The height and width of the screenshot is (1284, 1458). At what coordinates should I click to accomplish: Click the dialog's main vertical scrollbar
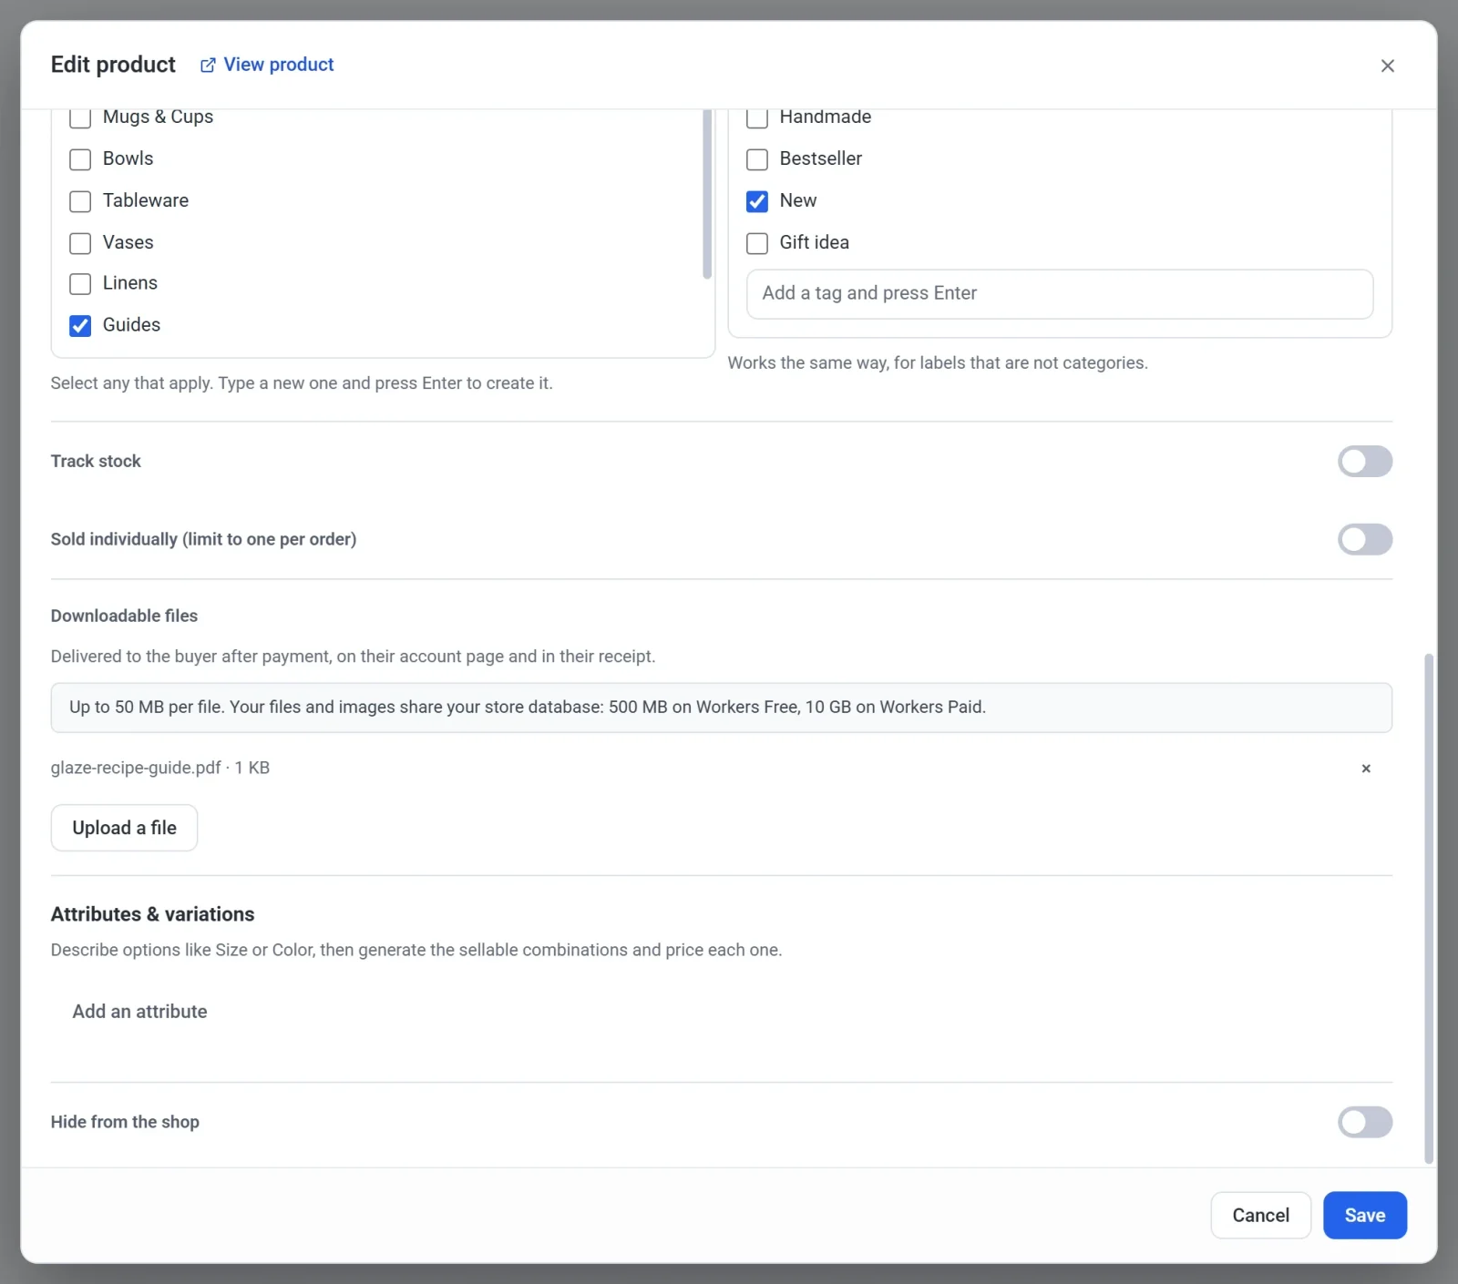(1428, 908)
